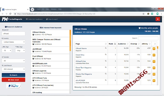Screen dimensions: 164x103
Task: Open Diesel Army page link
Action: tap(80, 55)
